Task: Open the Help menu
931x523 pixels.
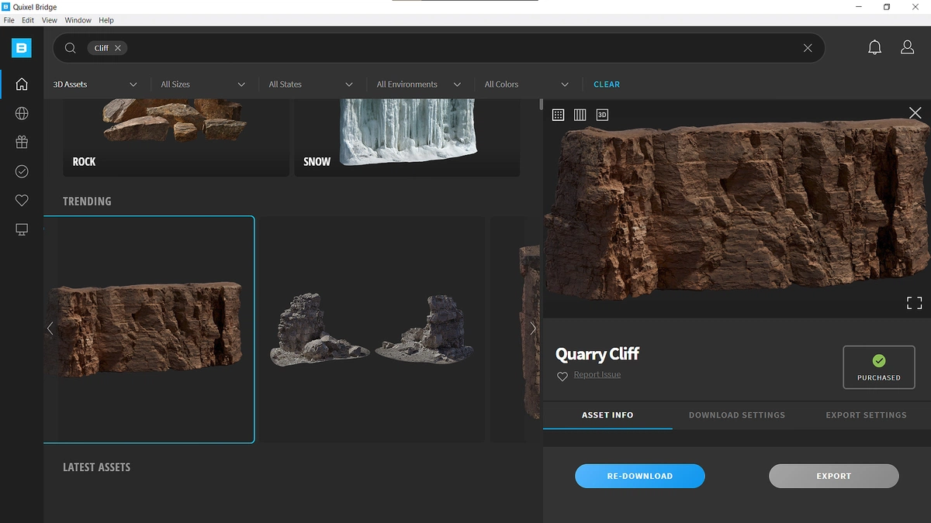Action: coord(106,20)
